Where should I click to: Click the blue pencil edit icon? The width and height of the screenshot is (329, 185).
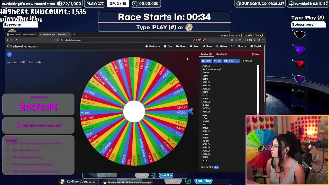click(x=9, y=54)
